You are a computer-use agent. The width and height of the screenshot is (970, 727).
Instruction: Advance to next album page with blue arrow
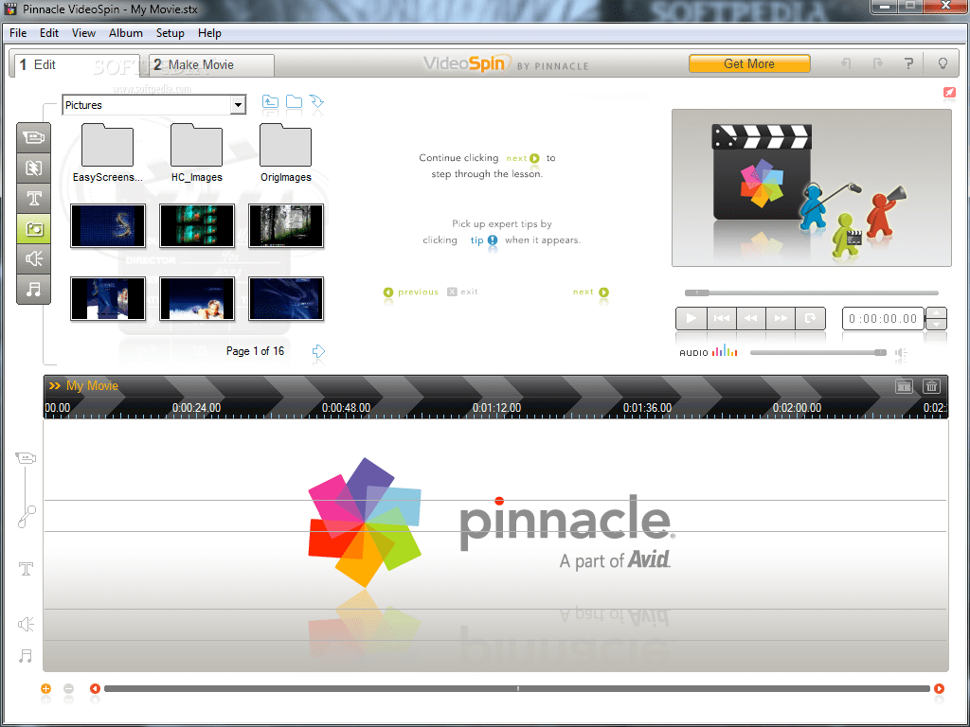(x=318, y=352)
